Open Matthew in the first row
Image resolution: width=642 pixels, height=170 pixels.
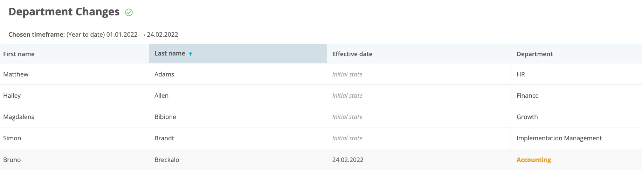tap(16, 74)
